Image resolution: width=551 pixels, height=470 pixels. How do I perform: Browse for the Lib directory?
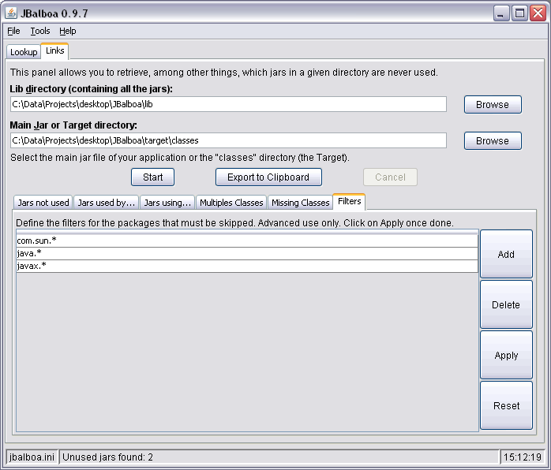(x=493, y=105)
